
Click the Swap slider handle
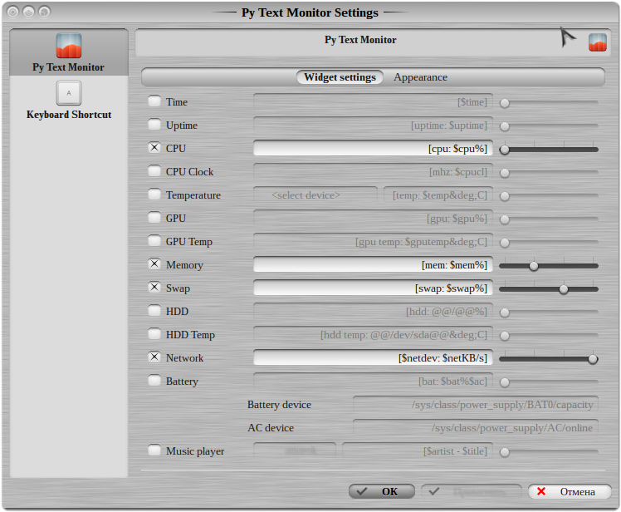[564, 289]
